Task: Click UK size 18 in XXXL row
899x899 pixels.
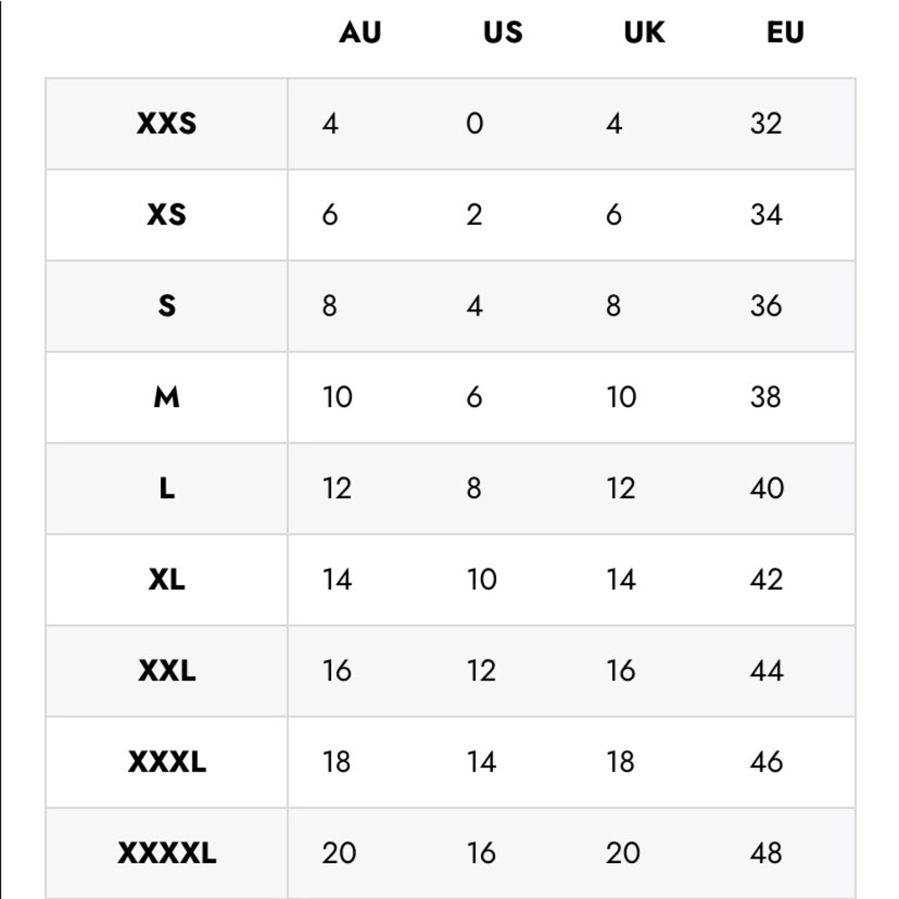Action: [x=621, y=762]
